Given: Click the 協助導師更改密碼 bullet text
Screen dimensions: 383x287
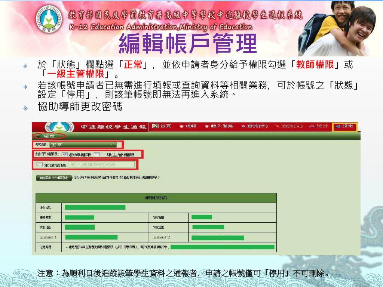Looking at the screenshot, I should pos(80,107).
